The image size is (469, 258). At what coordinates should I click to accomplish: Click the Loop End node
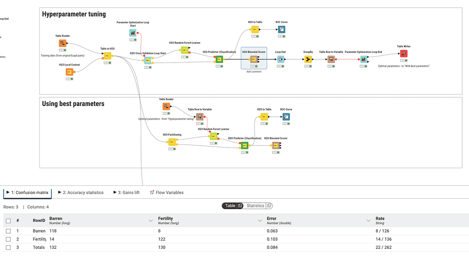pos(280,59)
